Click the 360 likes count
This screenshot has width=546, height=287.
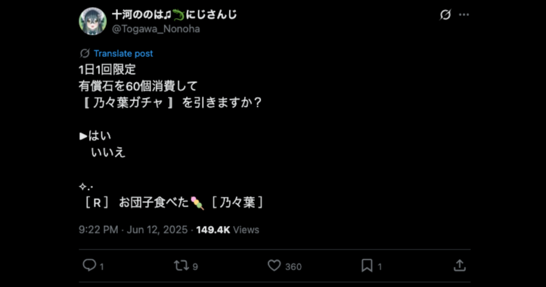293,267
